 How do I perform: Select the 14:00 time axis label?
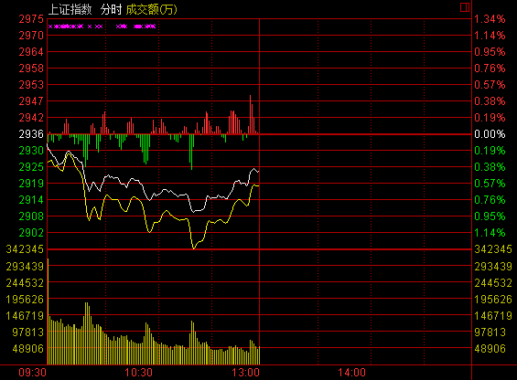(351, 373)
